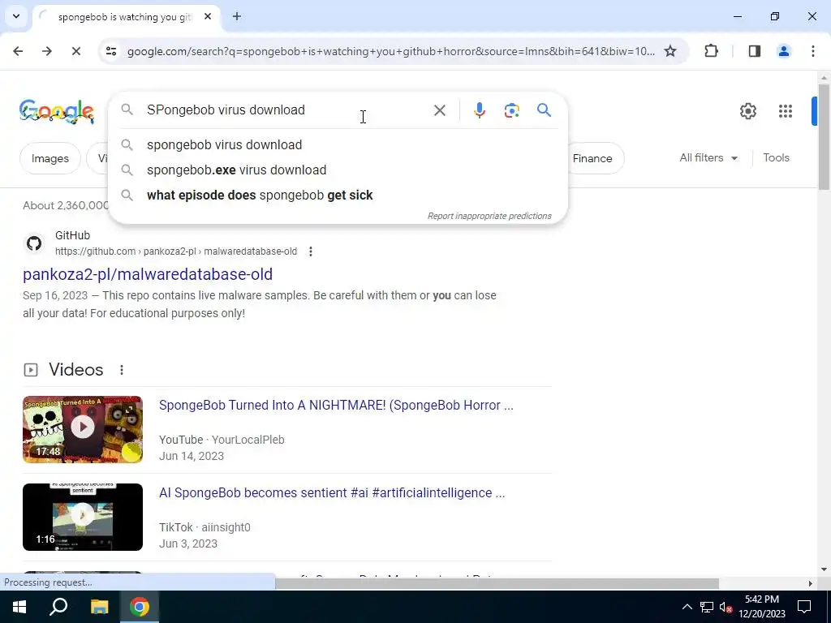Switch to the Images filter tab

[x=50, y=158]
